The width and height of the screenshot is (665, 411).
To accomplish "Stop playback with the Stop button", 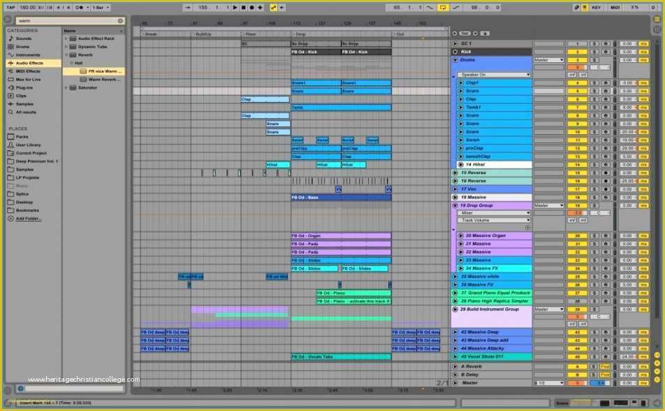I will 243,7.
